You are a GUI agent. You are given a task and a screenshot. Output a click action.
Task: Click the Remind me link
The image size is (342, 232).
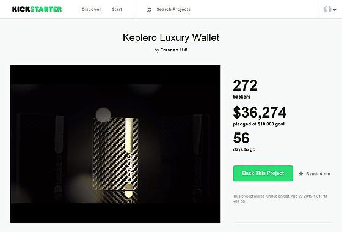tap(318, 174)
